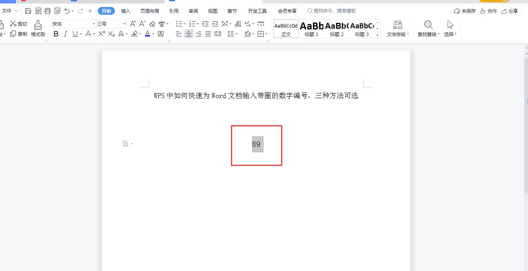Click the Justify alignment icon
Viewport: 528px width, 271px height.
coord(208,34)
